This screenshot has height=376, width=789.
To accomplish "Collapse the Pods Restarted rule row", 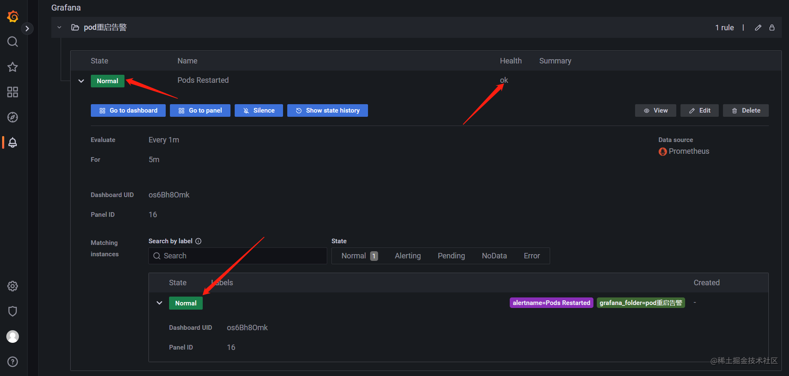I will tap(81, 81).
